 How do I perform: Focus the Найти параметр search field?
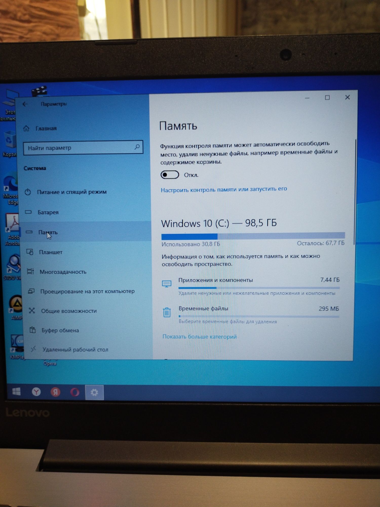[x=83, y=148]
